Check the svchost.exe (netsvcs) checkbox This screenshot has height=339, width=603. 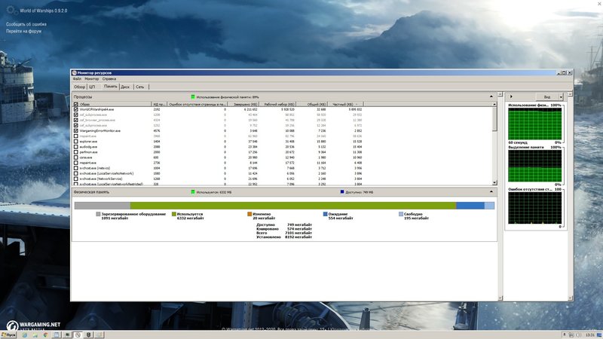click(76, 168)
